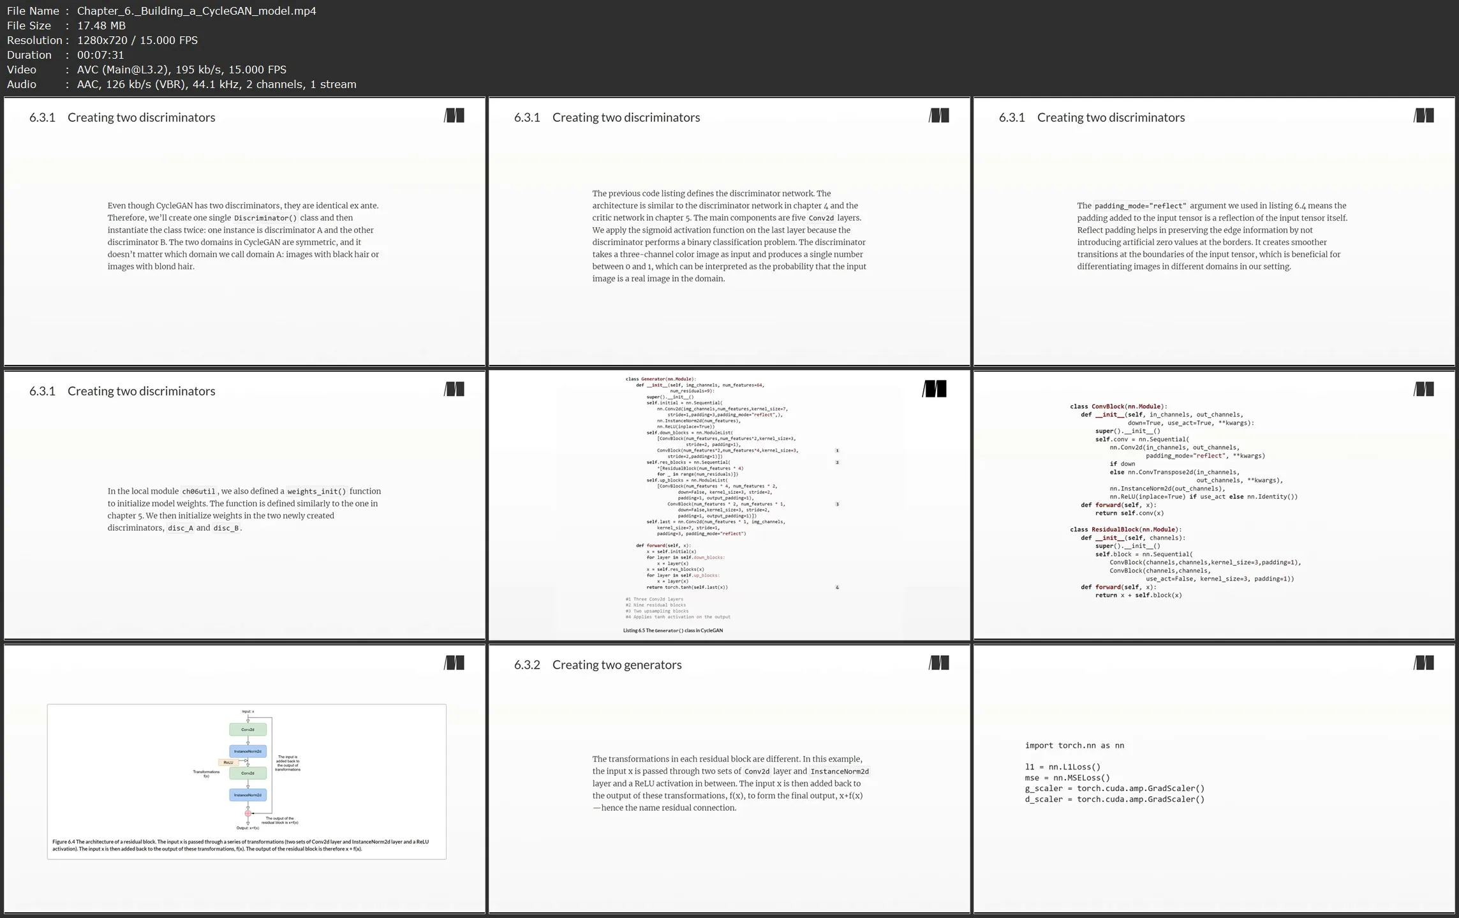The height and width of the screenshot is (918, 1459).
Task: Click the code comment '#1 Three Conv2d layers'
Action: tap(655, 599)
